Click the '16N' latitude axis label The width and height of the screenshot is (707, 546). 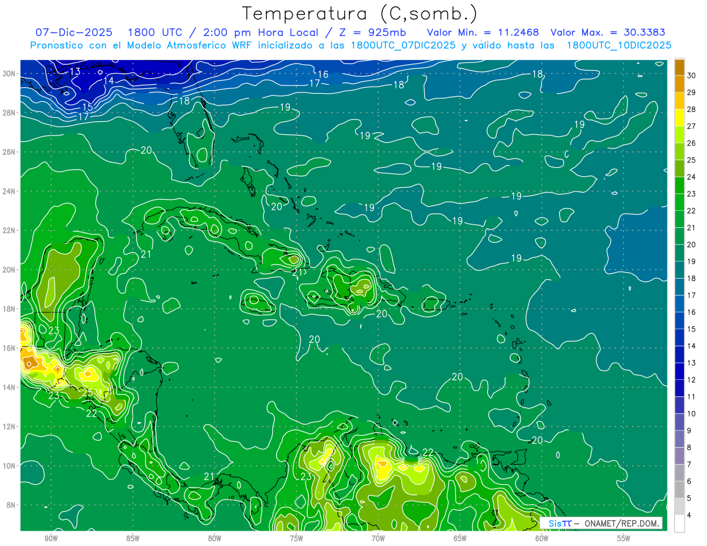9,348
